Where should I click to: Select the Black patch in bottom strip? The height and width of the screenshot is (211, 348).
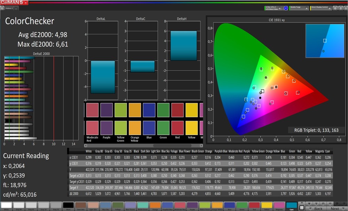point(69,206)
